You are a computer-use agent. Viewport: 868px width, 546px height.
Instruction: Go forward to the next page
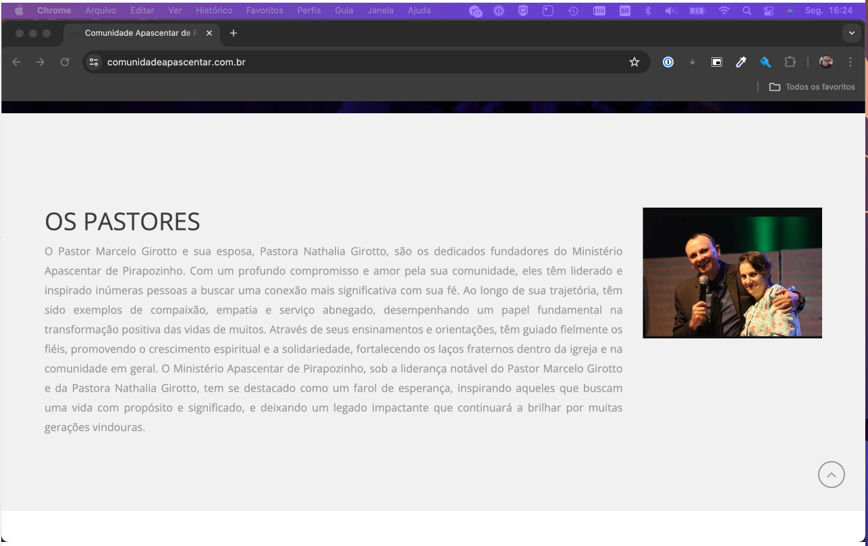[x=40, y=62]
